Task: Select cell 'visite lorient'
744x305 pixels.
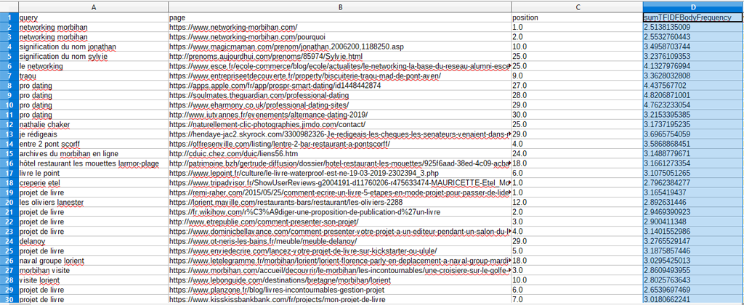Action: [94, 280]
